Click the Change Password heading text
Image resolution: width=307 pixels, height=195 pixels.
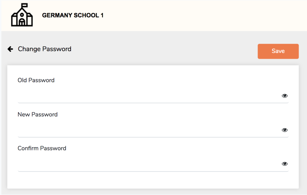point(45,49)
